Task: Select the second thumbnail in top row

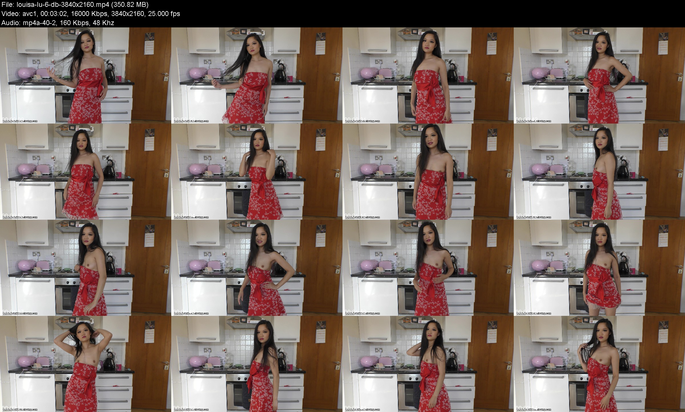Action: pyautogui.click(x=257, y=75)
